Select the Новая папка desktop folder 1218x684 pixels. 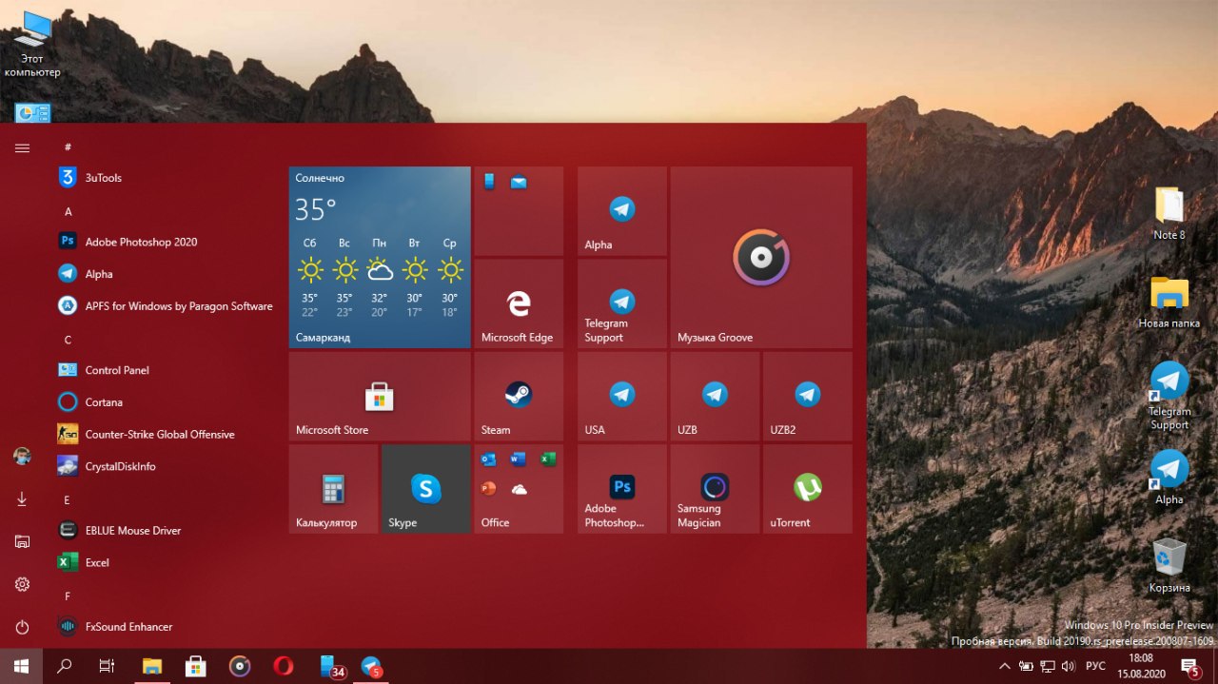(x=1169, y=302)
